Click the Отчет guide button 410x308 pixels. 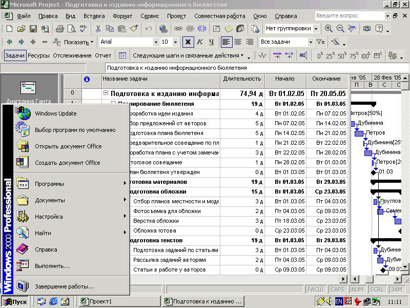point(103,55)
